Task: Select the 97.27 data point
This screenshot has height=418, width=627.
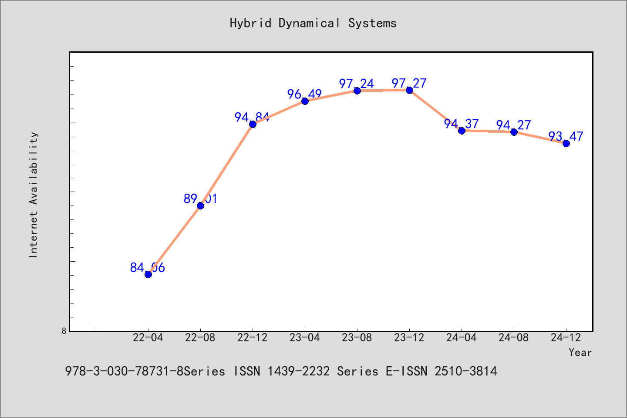Action: click(x=409, y=90)
